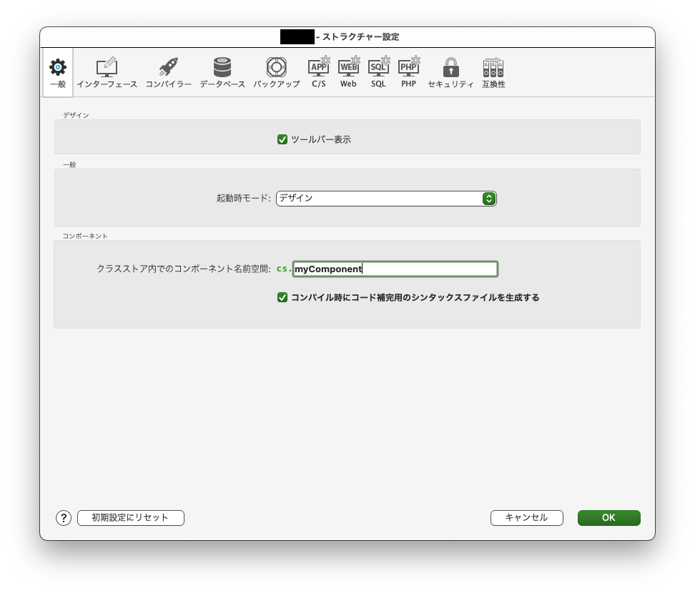Click the 初期設定にリセット button
Image resolution: width=695 pixels, height=593 pixels.
(131, 518)
